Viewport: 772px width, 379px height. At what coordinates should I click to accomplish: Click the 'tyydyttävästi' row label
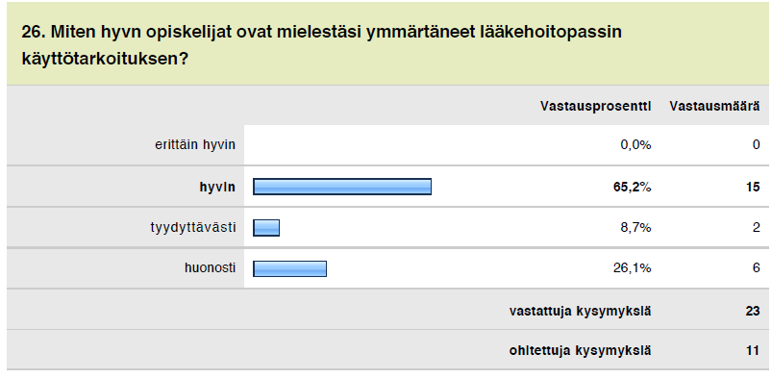pyautogui.click(x=193, y=227)
